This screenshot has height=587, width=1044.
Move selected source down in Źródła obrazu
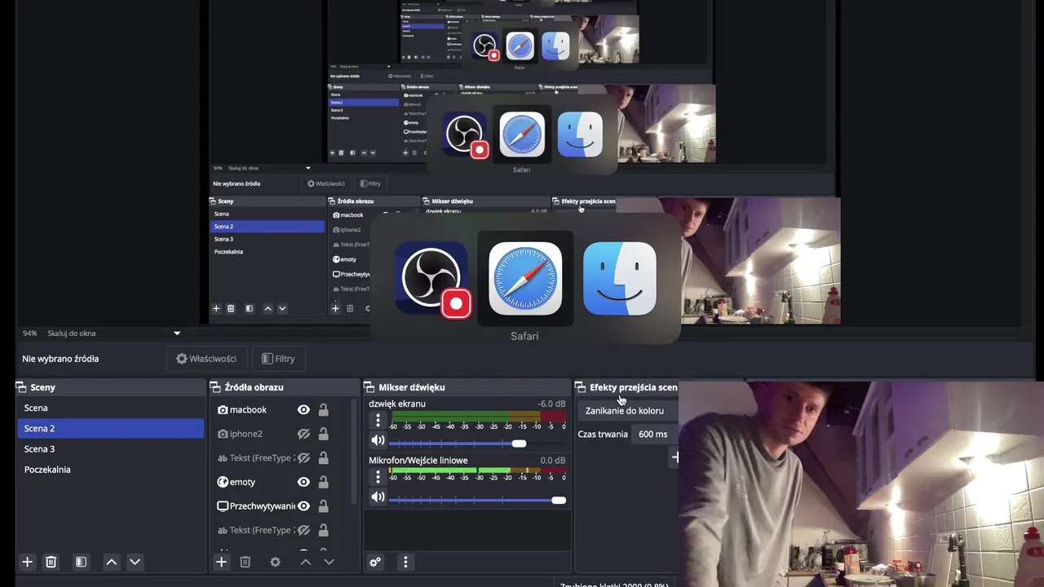click(329, 562)
